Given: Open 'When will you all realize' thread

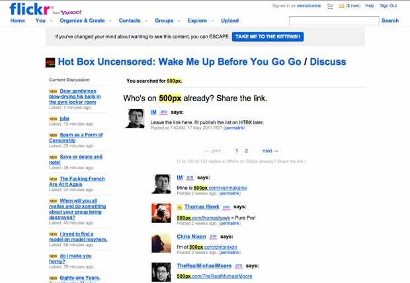Looking at the screenshot, I should [77, 209].
